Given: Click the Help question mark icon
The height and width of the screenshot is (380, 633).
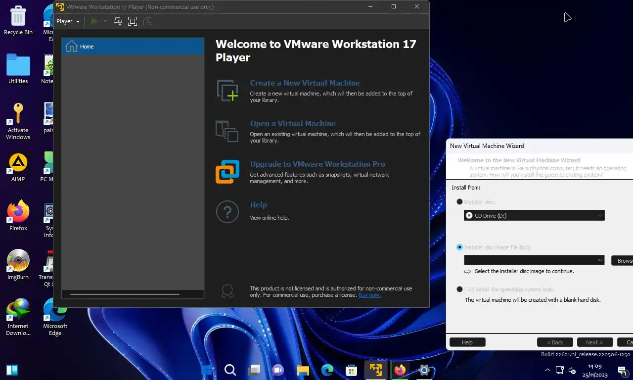Looking at the screenshot, I should (227, 212).
